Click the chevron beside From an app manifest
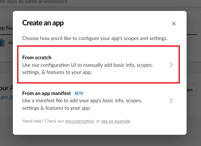 click(172, 101)
